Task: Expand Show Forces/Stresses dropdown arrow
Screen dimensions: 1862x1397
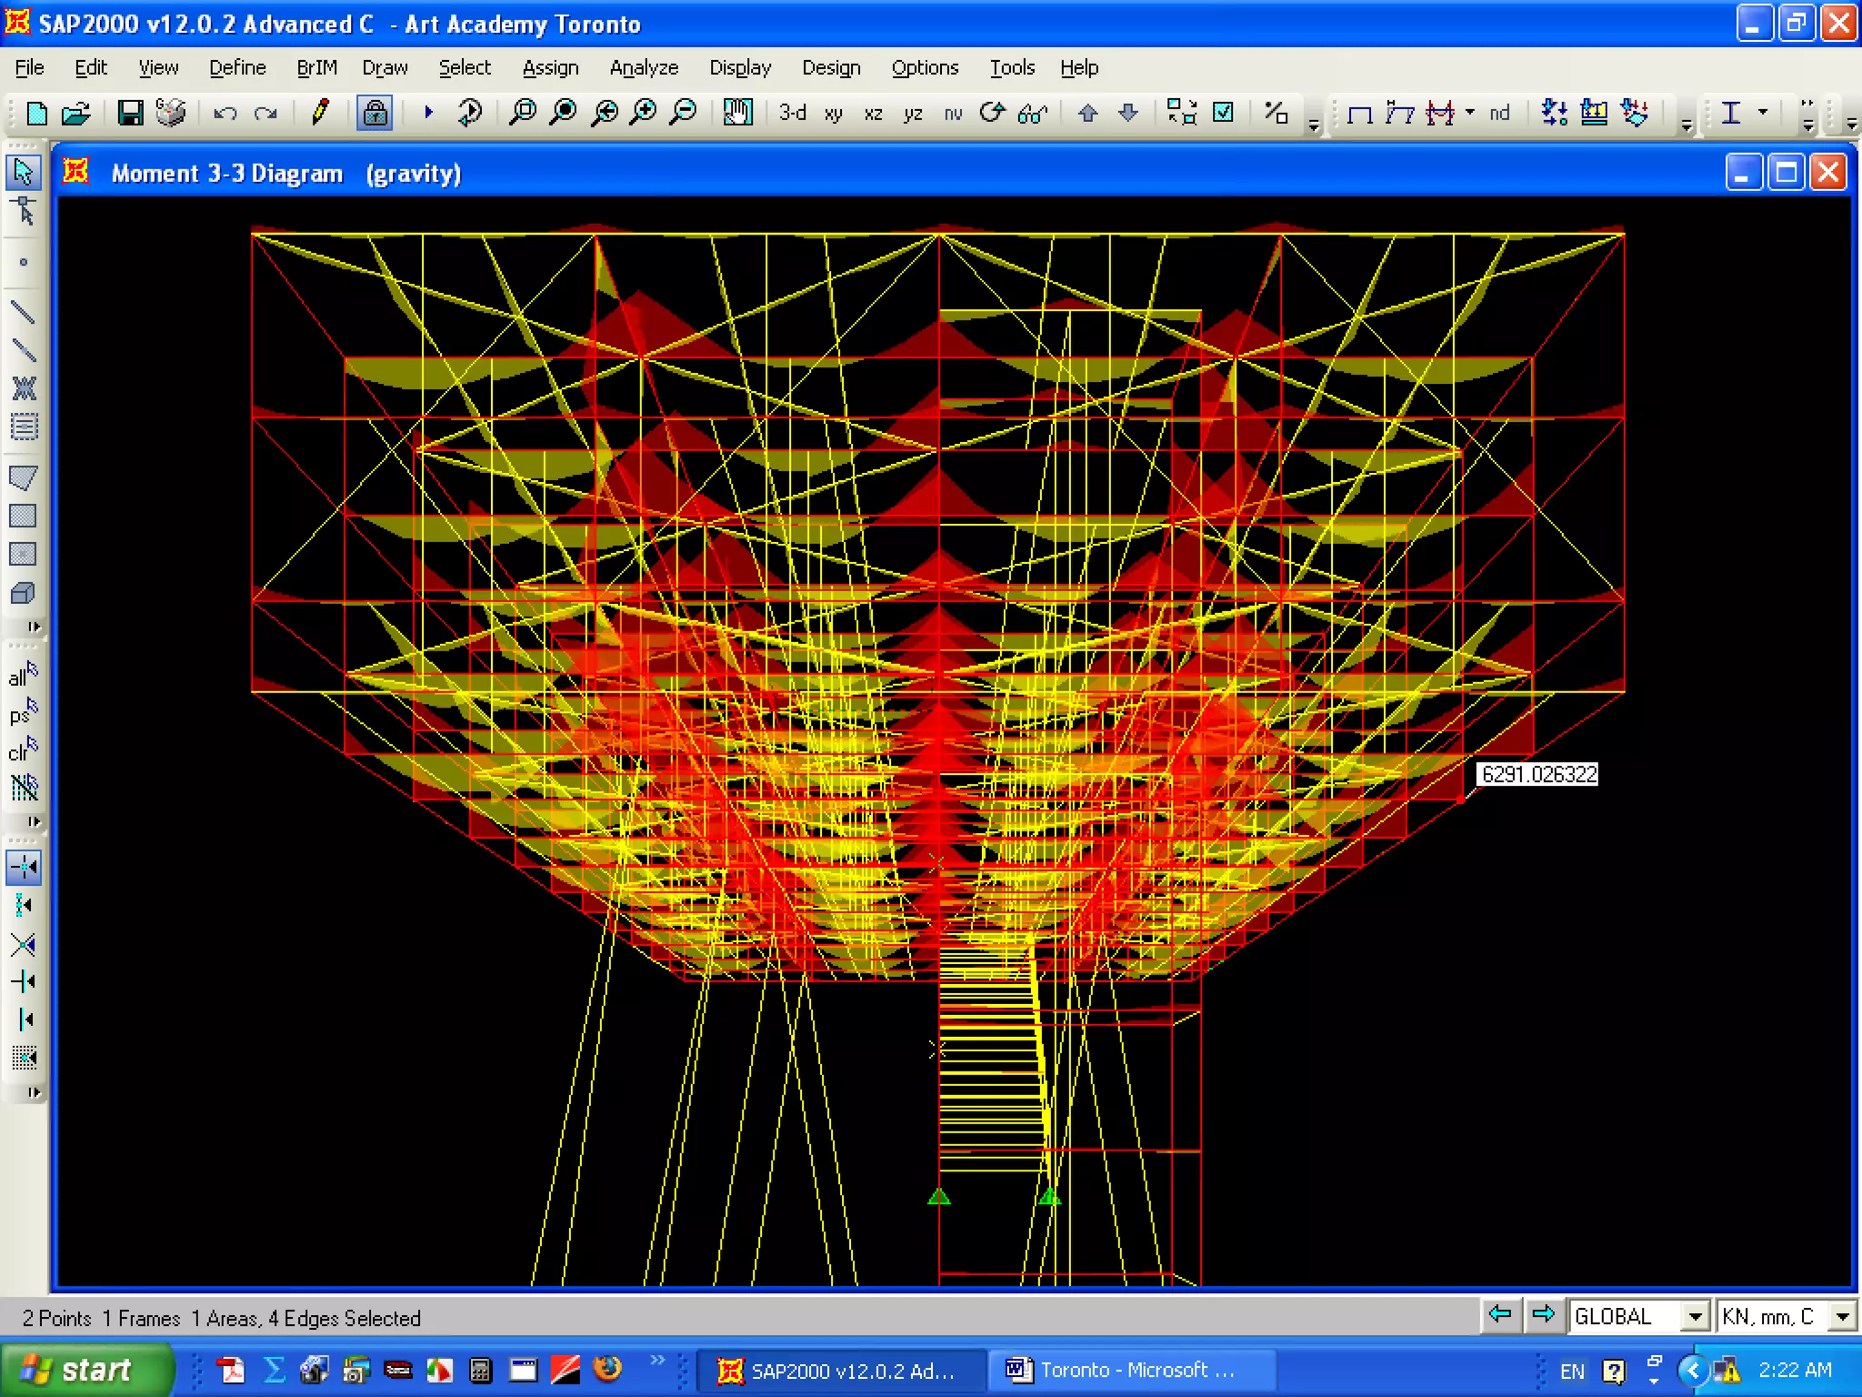Action: (x=1470, y=113)
